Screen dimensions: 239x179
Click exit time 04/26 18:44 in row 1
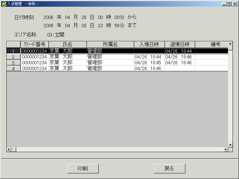(x=180, y=51)
